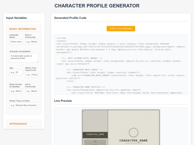Click the Character Quote/Motto label
This screenshot has height=145, width=194.
20,52
